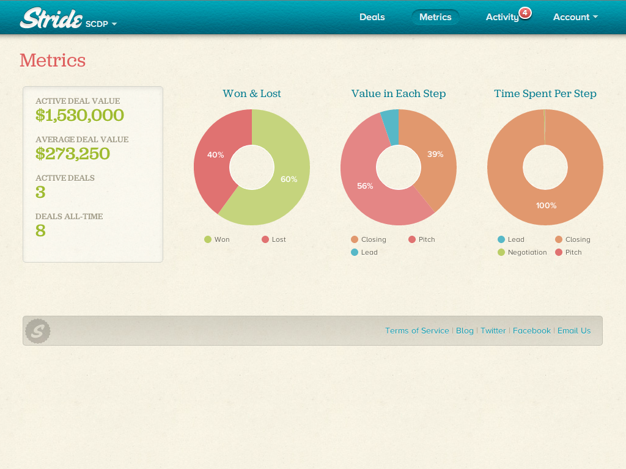Click the Email Us link
This screenshot has width=626, height=469.
[573, 330]
